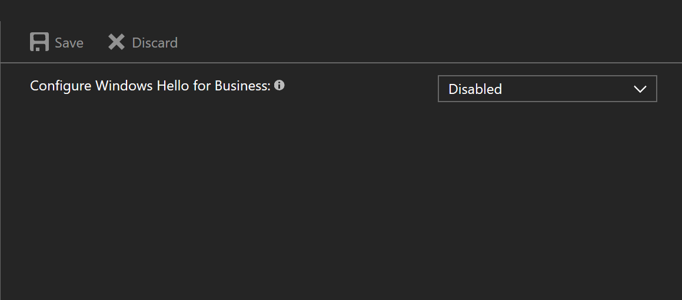This screenshot has height=300, width=682.
Task: Click the 'Configure' word in setting label
Action: coord(61,86)
